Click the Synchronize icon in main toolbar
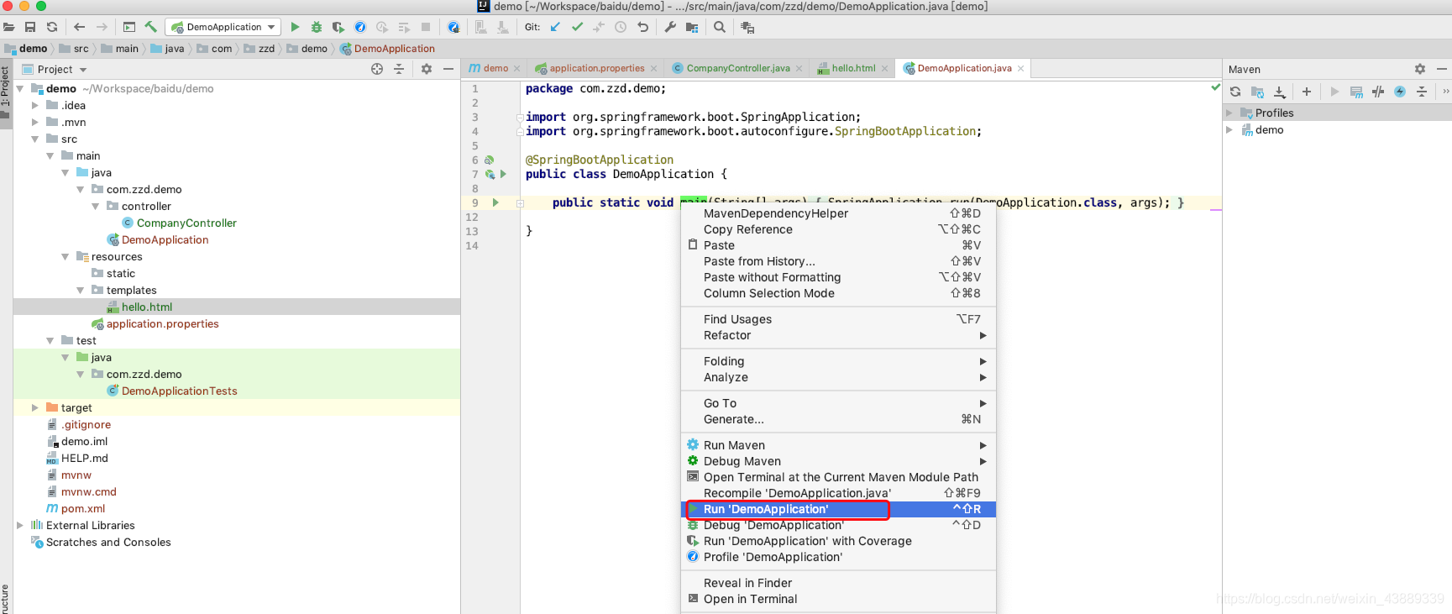Image resolution: width=1452 pixels, height=614 pixels. pos(52,27)
